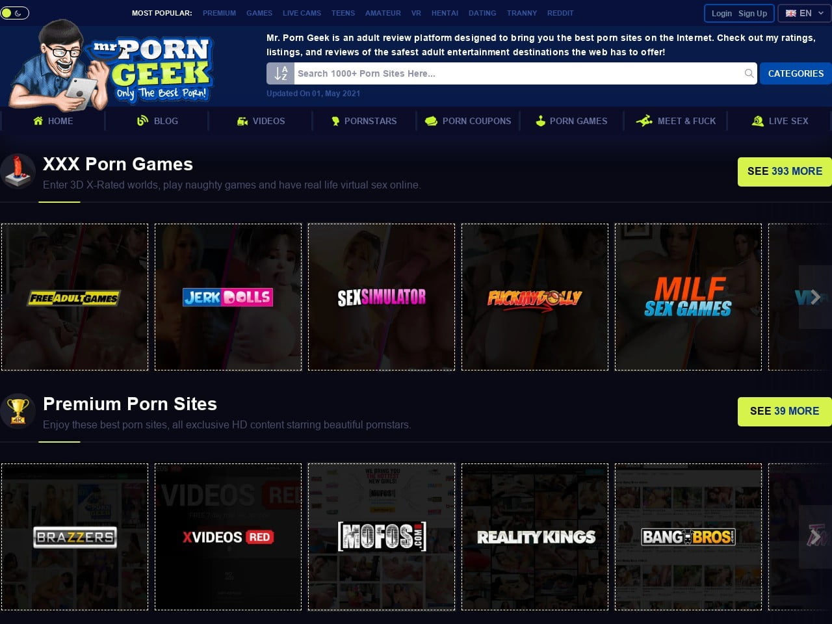Click the joystick icon in navigation bar
Screen dimensions: 832x624
[540, 121]
